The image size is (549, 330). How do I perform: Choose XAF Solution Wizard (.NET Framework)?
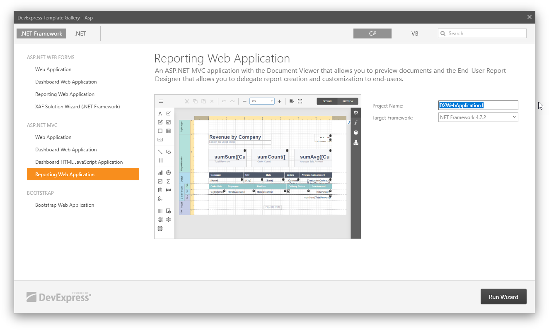(77, 107)
